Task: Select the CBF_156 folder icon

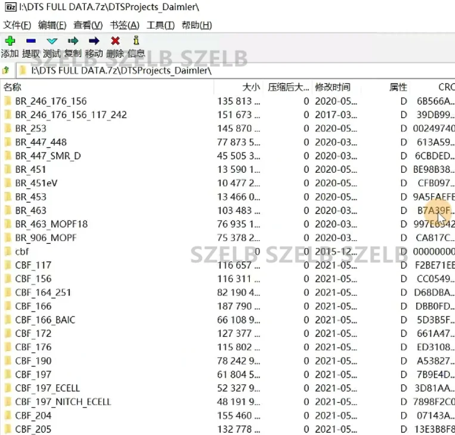Action: [x=8, y=279]
